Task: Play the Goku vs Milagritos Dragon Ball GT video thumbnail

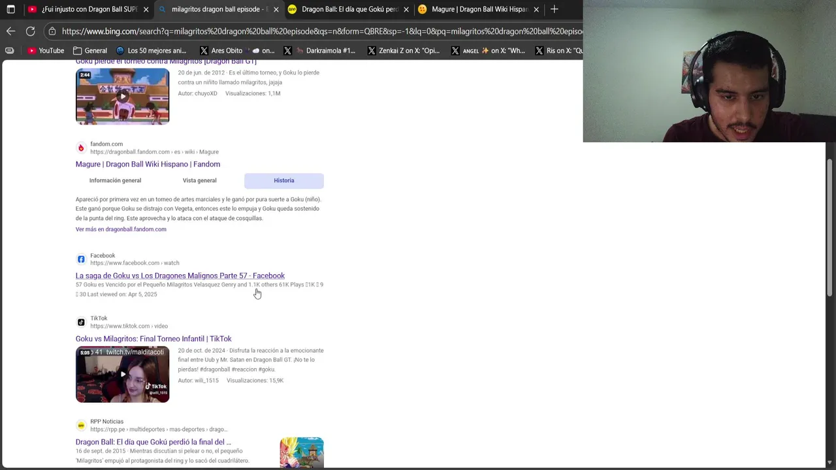Action: coord(122,97)
